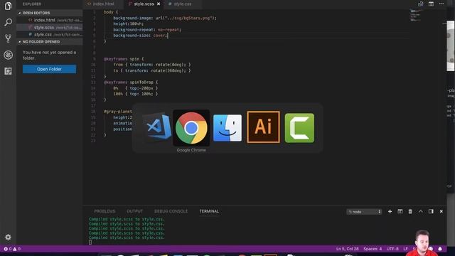The image size is (455, 256).
Task: Click the notifications bell in status bar
Action: [x=440, y=249]
